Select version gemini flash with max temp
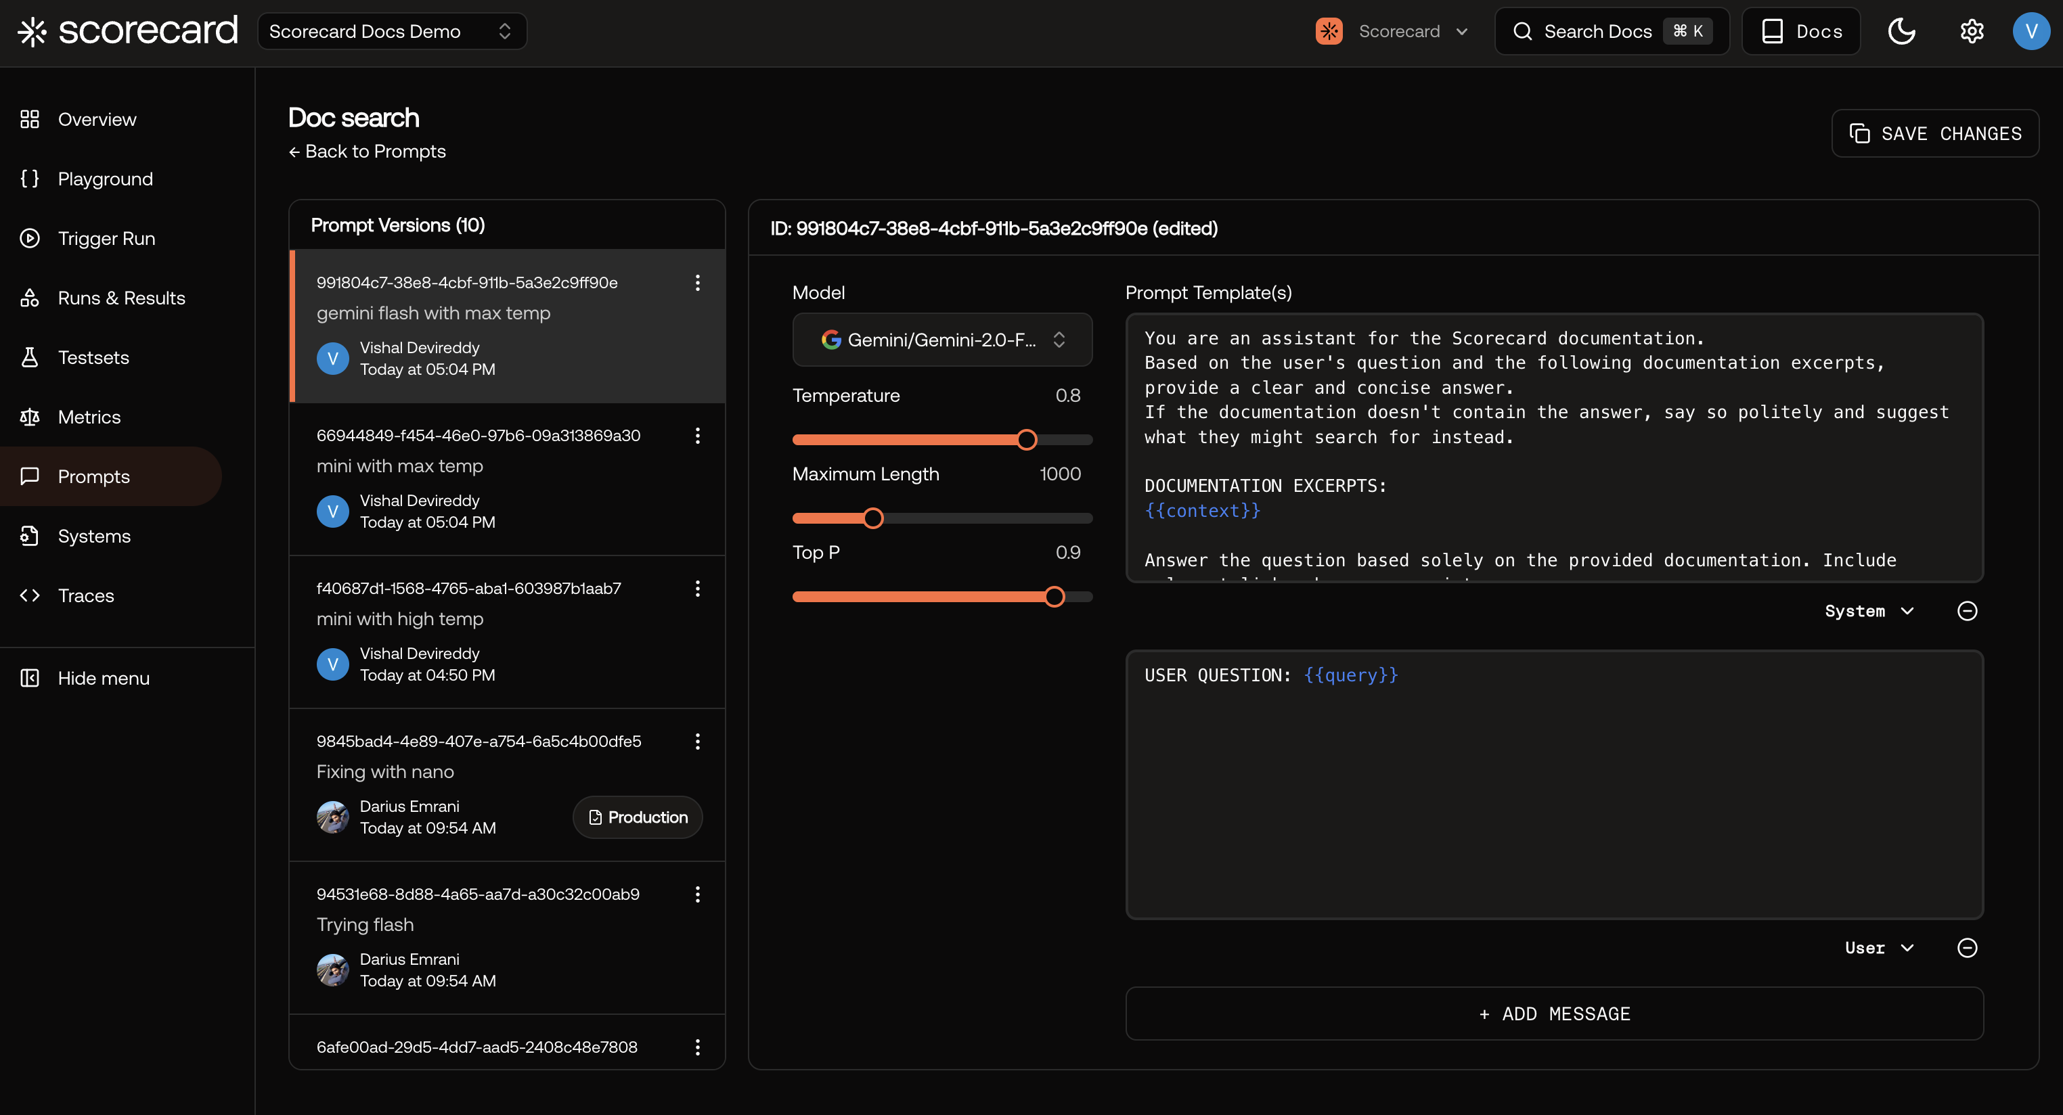2063x1115 pixels. (508, 326)
